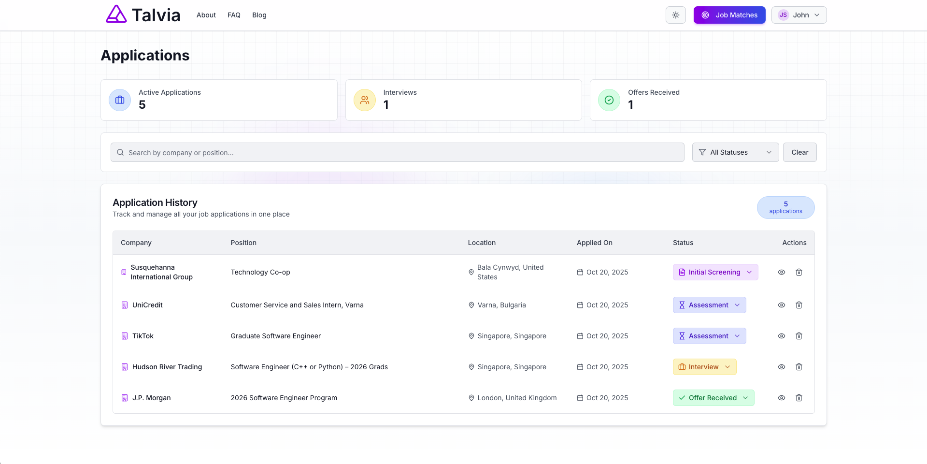This screenshot has width=927, height=464.
Task: Delete the TikTok application with trash icon
Action: pos(799,336)
